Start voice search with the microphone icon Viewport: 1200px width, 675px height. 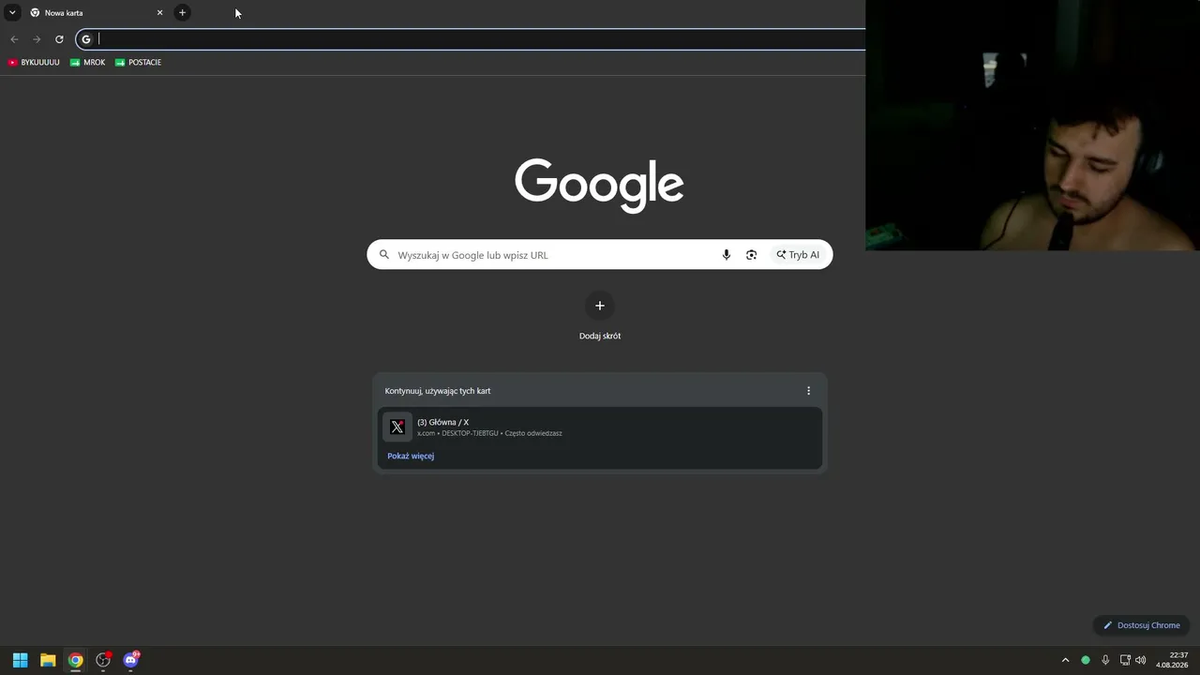pos(726,255)
